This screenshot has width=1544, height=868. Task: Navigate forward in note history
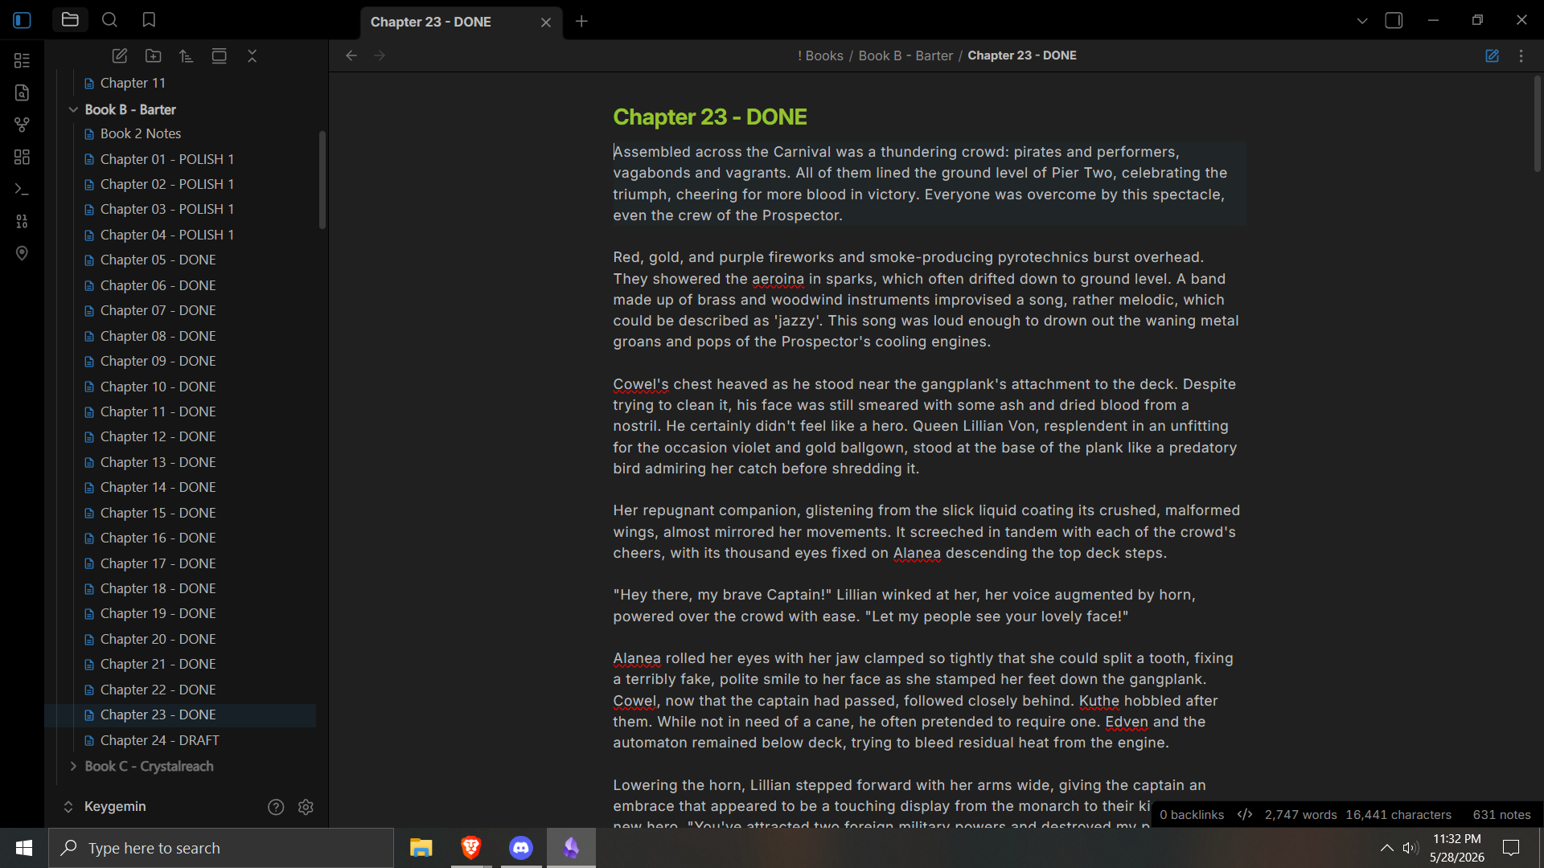[x=380, y=55]
